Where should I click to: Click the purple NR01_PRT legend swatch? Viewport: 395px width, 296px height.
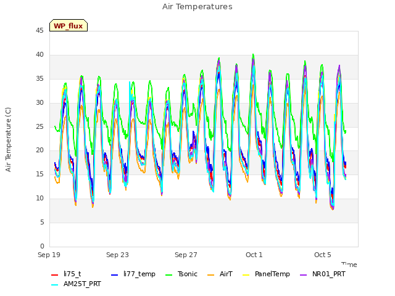click(x=303, y=275)
